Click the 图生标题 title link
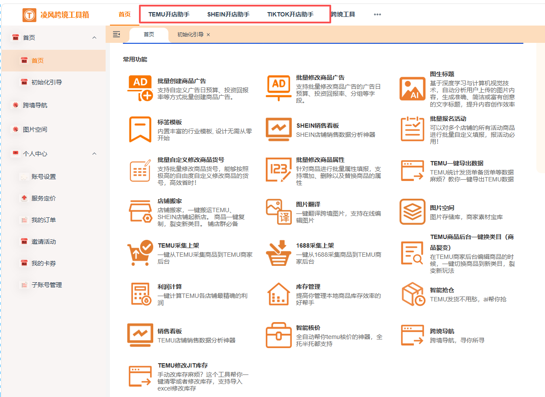 point(442,74)
